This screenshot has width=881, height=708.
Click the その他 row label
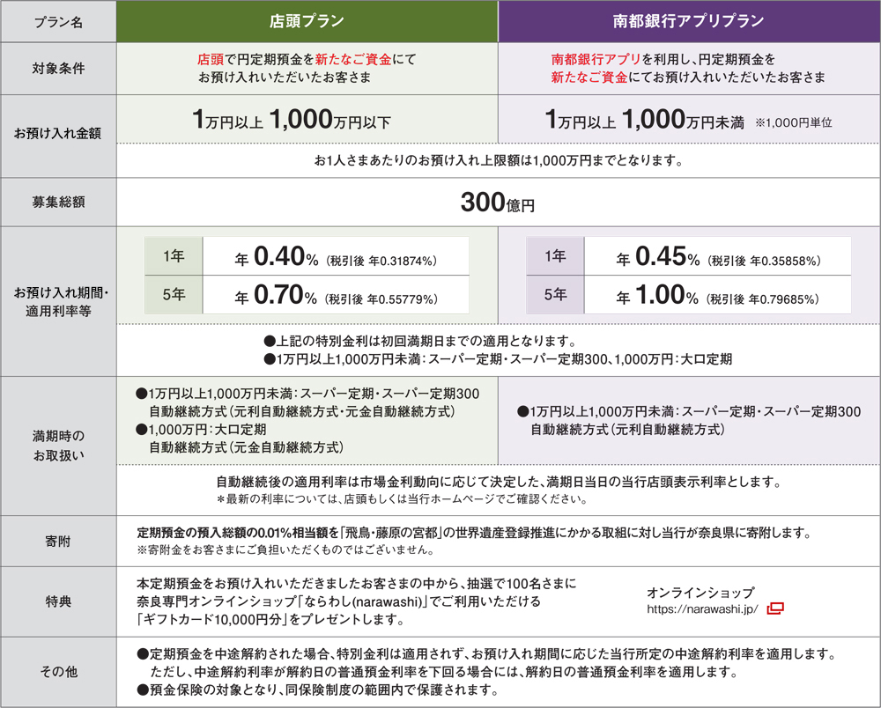(x=58, y=673)
